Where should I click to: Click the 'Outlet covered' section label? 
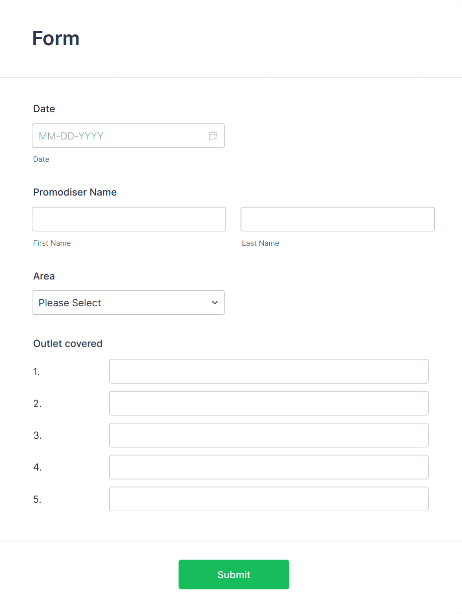(x=68, y=343)
